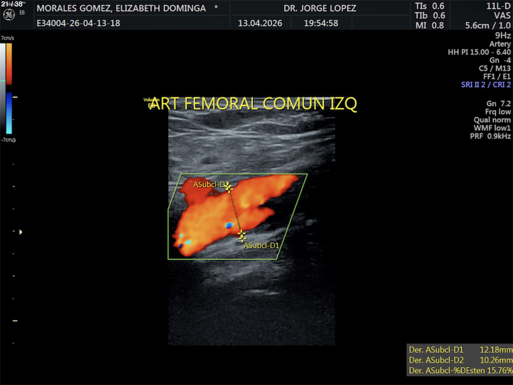Click the red-orange positive velocity color bar

(9, 64)
